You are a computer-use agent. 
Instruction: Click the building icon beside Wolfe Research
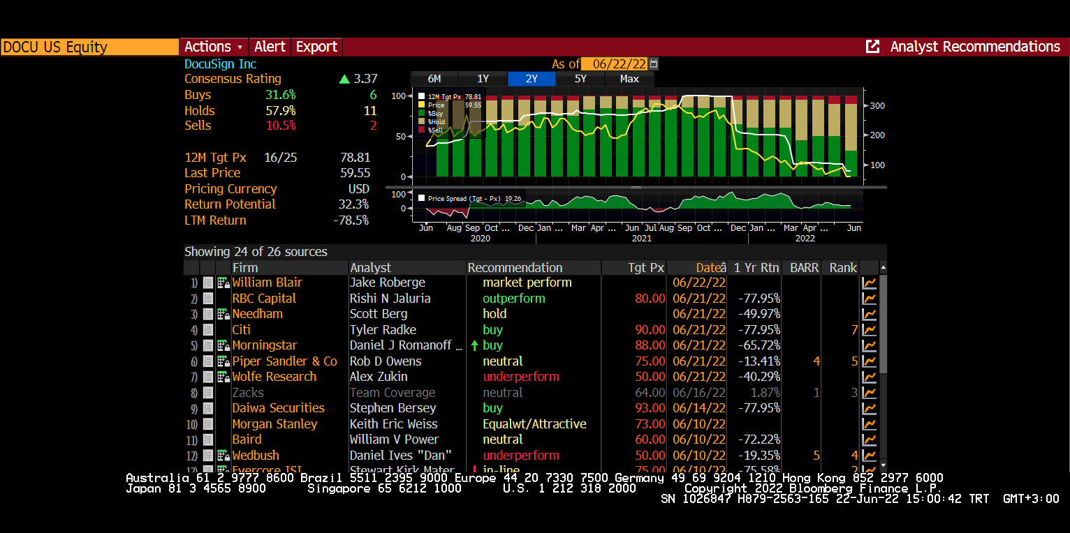coord(223,377)
